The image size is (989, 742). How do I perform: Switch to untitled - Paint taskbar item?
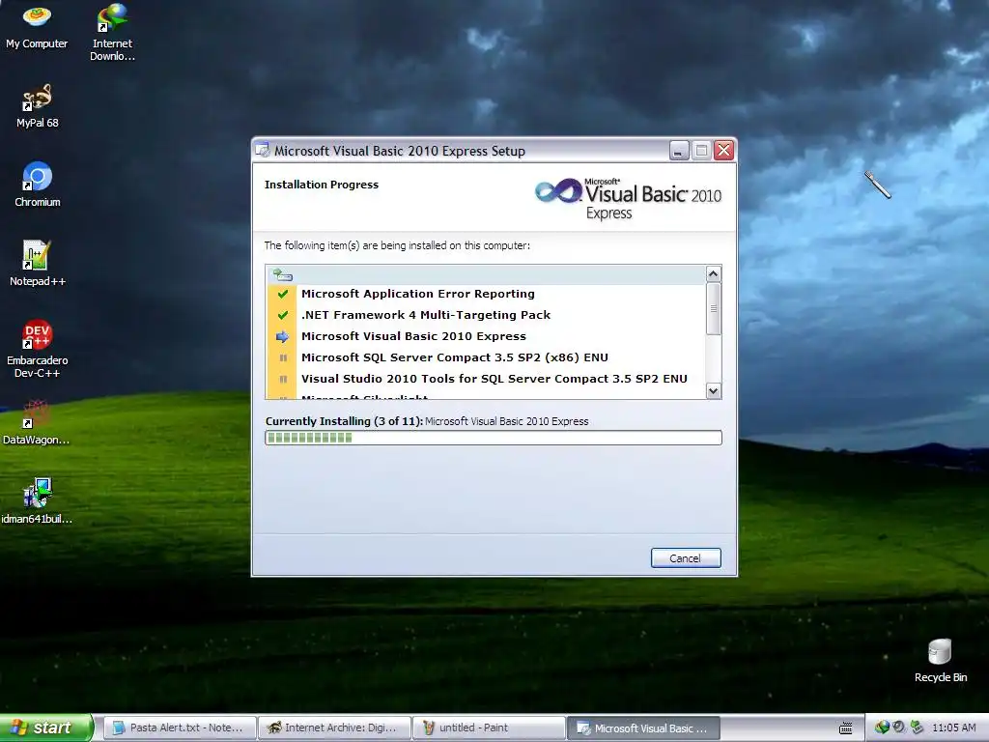click(490, 728)
